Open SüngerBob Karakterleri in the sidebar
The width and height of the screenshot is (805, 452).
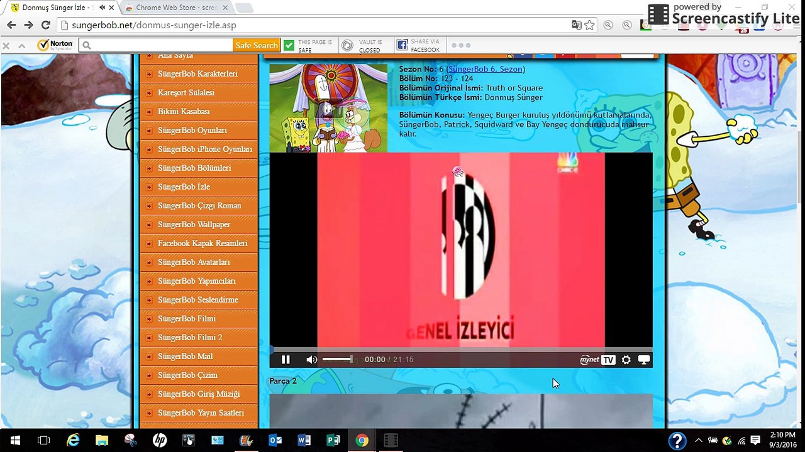pyautogui.click(x=199, y=73)
